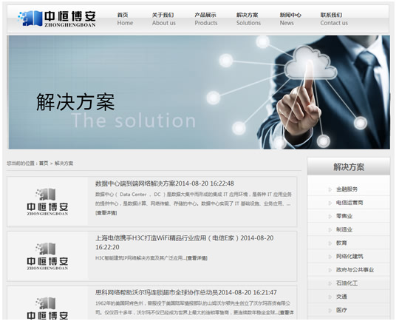Image resolution: width=399 pixels, height=324 pixels.
Task: Click the second article's logo thumbnail
Action: tap(47, 256)
